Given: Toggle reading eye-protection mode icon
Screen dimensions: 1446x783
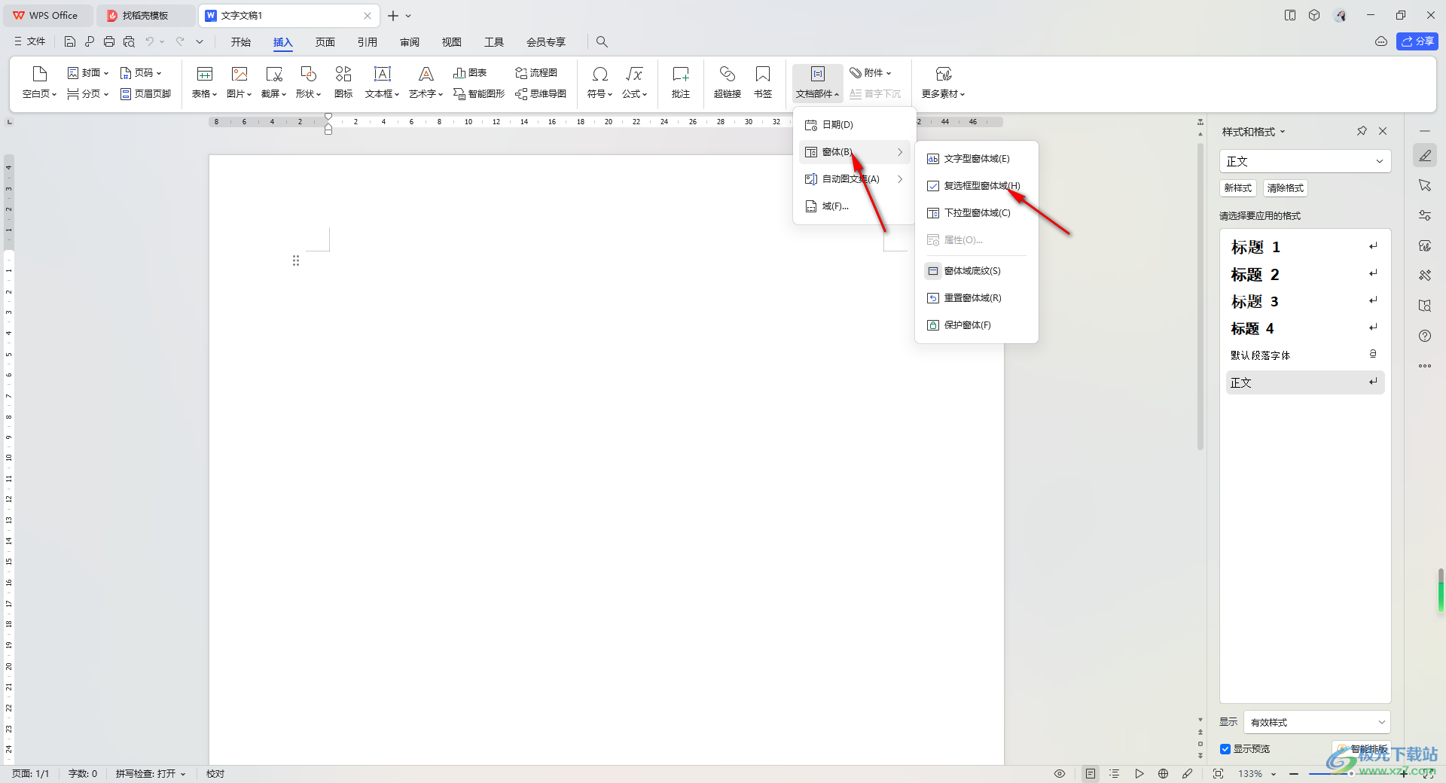Looking at the screenshot, I should click(x=1060, y=773).
